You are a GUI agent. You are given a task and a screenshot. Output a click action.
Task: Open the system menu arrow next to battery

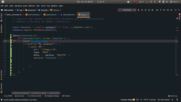point(178,2)
